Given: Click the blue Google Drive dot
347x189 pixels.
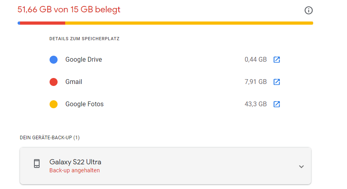Looking at the screenshot, I should pos(54,60).
